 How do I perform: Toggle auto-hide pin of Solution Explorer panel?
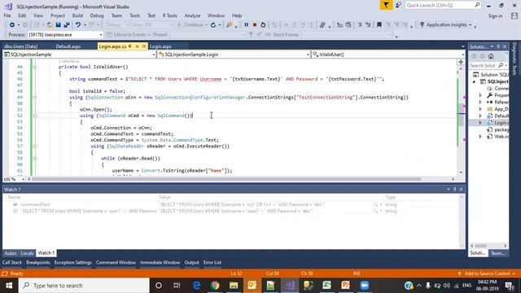(x=498, y=46)
